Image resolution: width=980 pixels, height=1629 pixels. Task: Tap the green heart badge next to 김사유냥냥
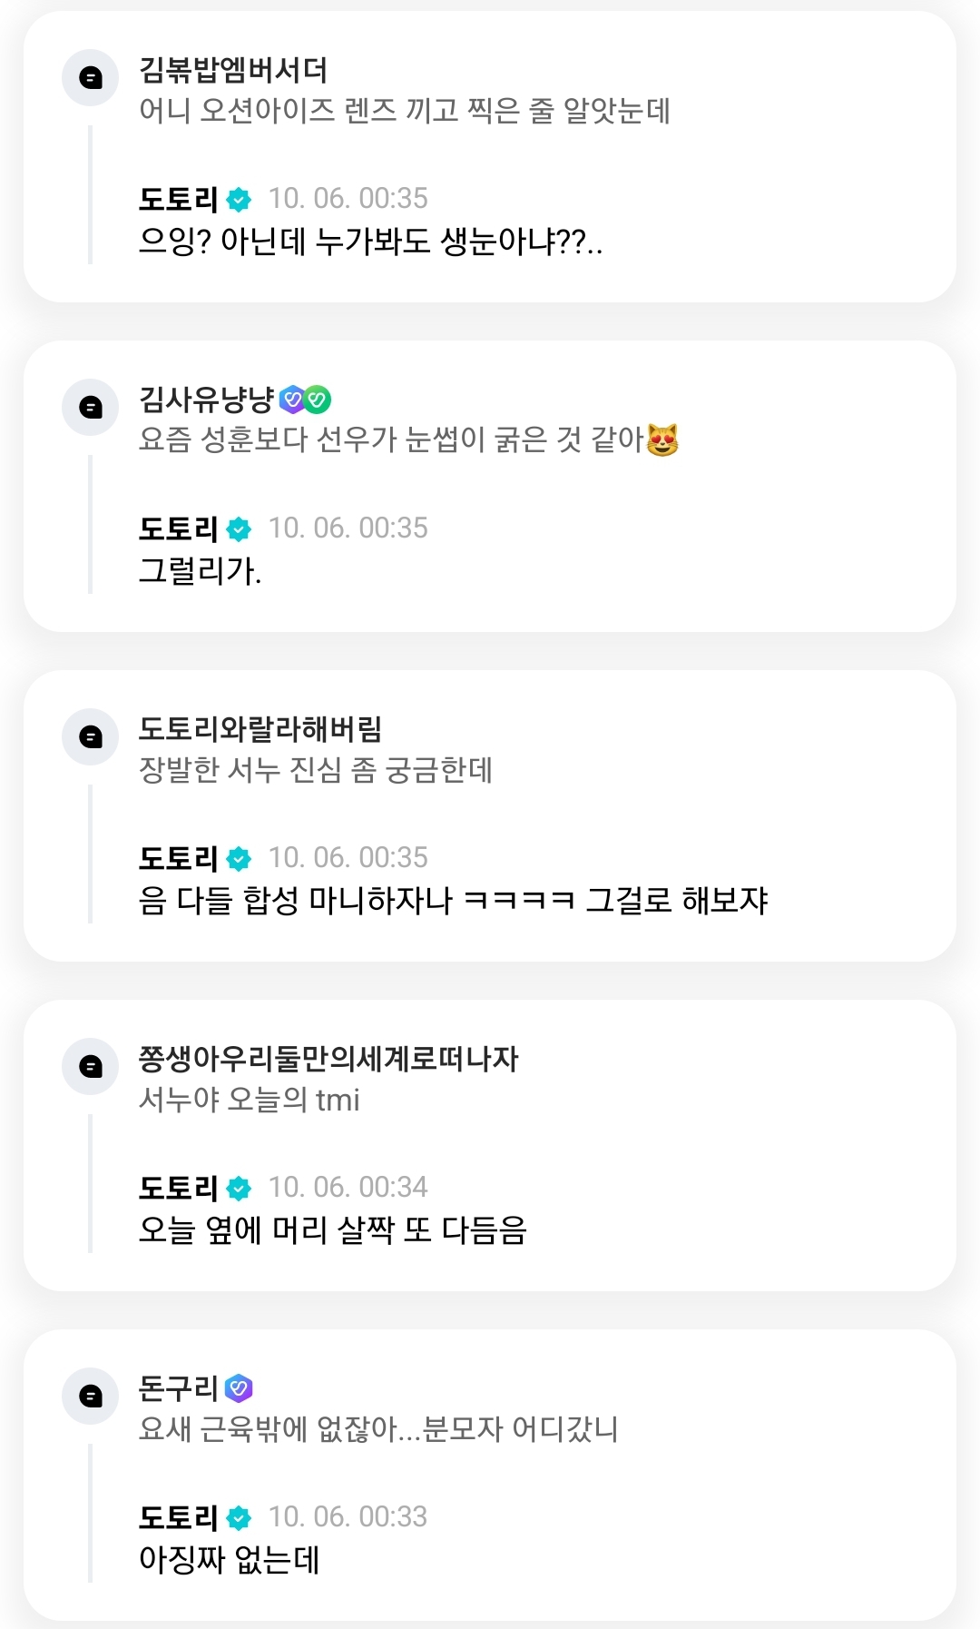tap(318, 399)
